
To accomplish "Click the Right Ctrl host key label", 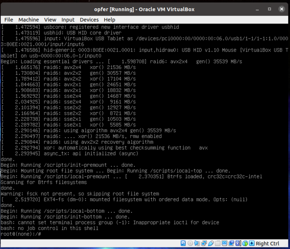I will click(x=268, y=244).
